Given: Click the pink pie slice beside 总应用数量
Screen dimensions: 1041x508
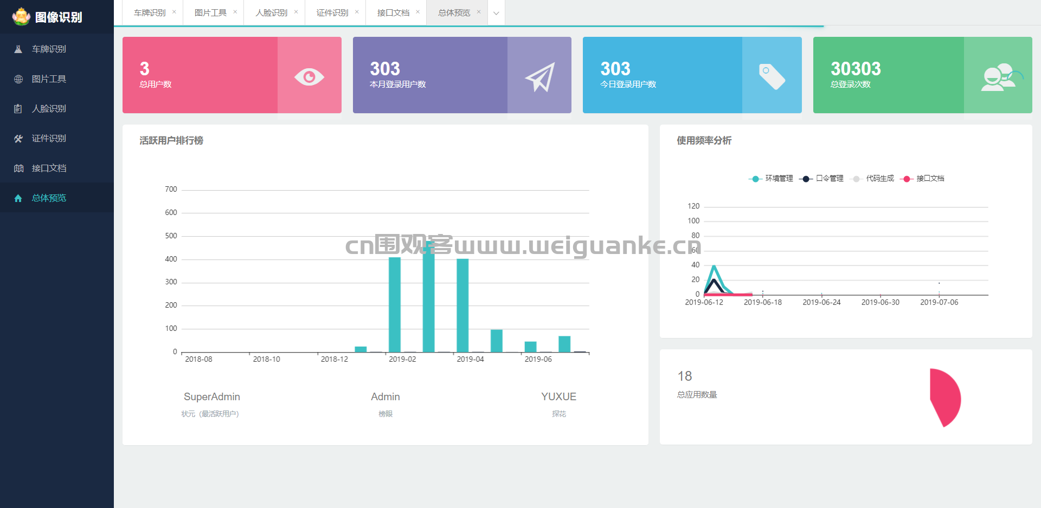Looking at the screenshot, I should tap(945, 398).
